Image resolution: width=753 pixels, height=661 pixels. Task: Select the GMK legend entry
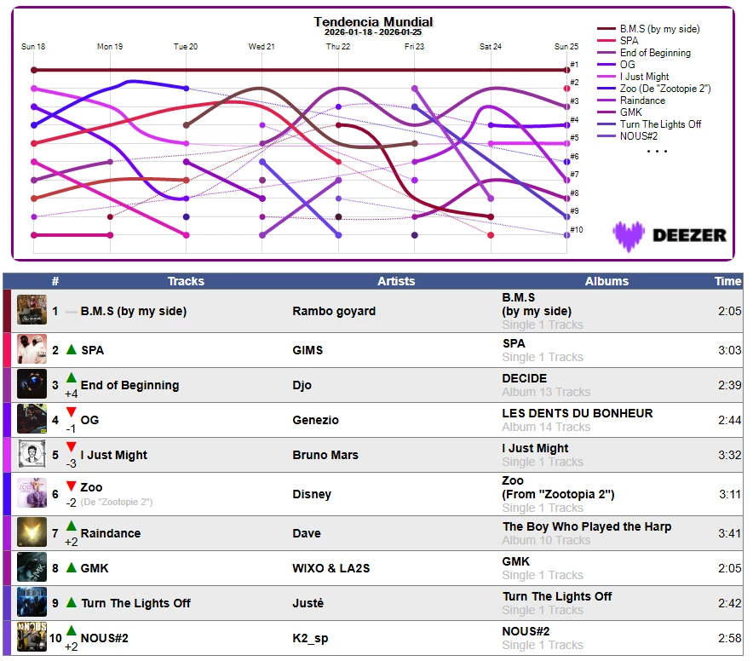pyautogui.click(x=619, y=112)
